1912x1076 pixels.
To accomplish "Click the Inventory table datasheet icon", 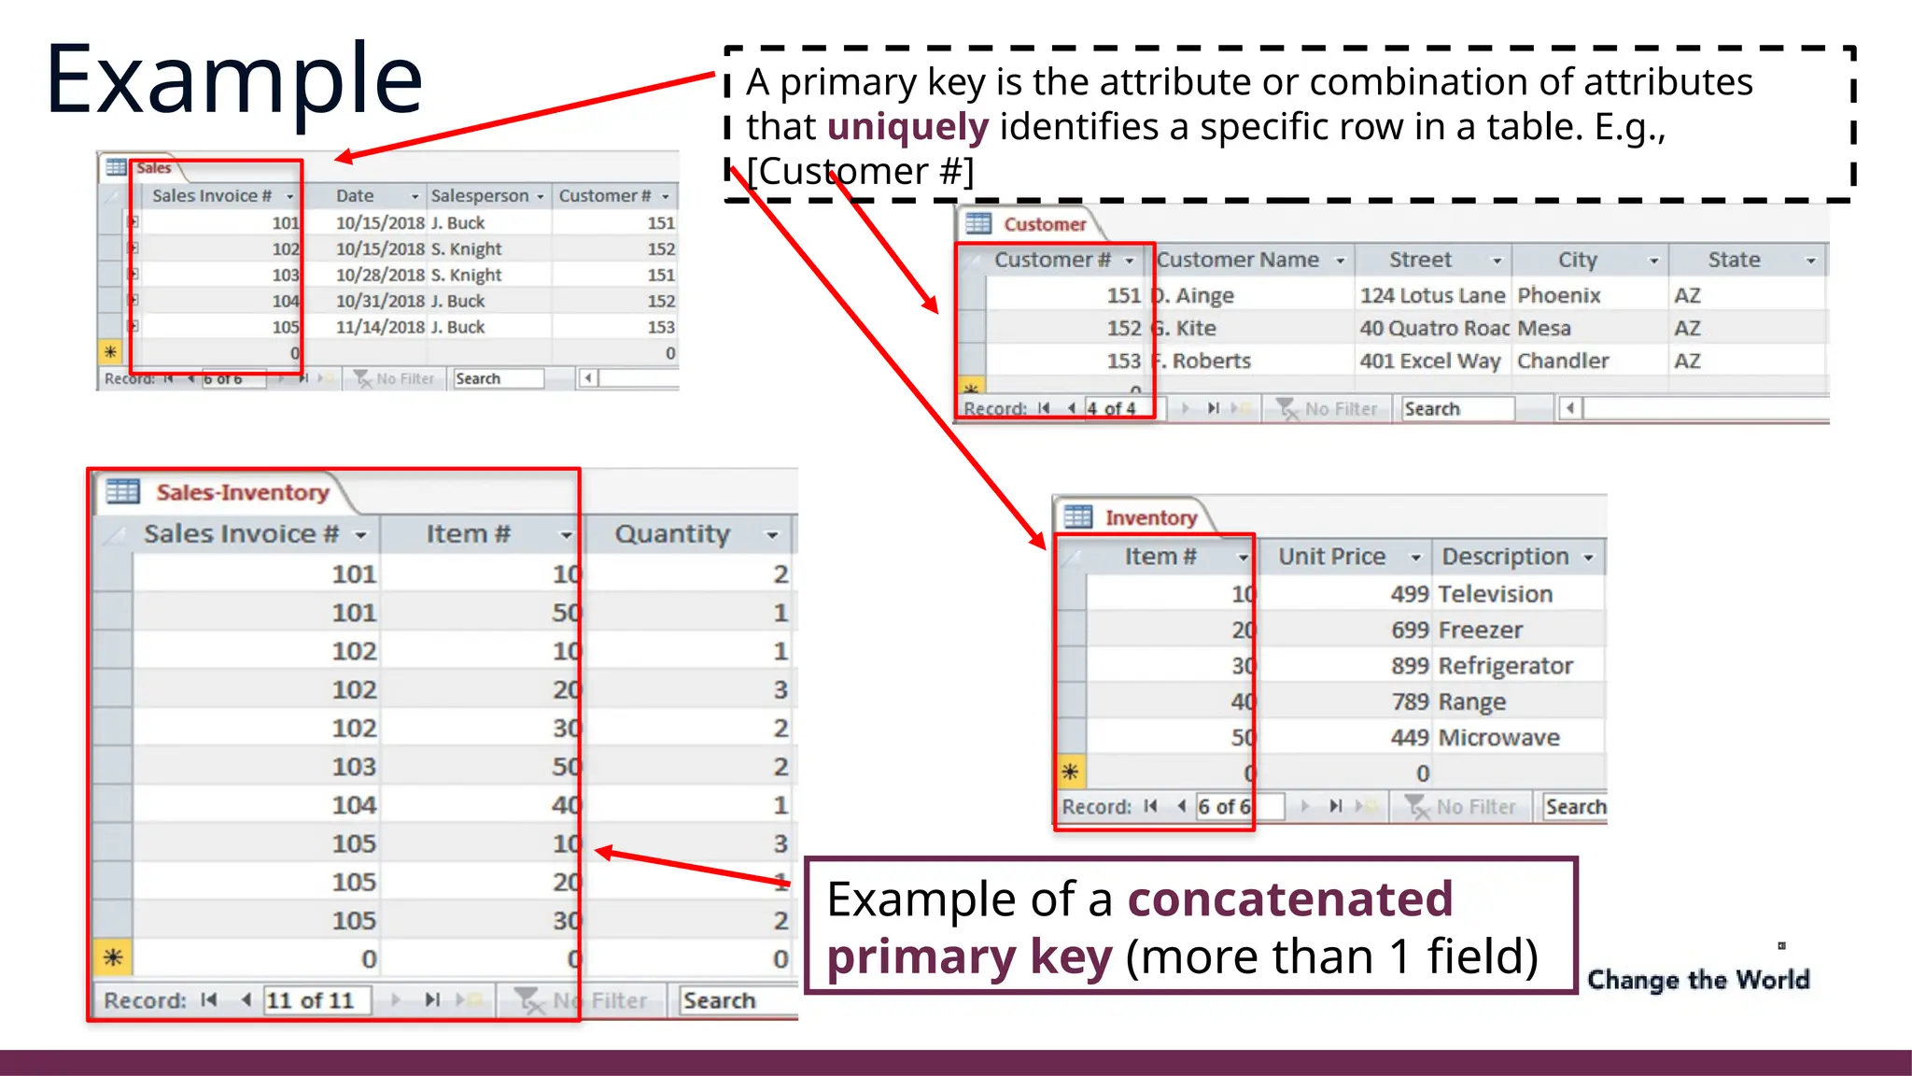I will [1078, 517].
